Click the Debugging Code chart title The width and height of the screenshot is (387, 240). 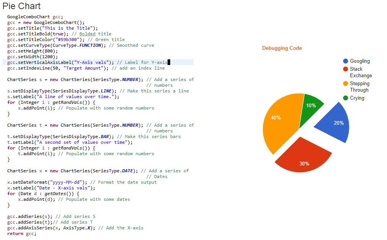pyautogui.click(x=282, y=48)
